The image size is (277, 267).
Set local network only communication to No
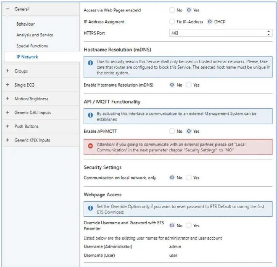pyautogui.click(x=172, y=178)
